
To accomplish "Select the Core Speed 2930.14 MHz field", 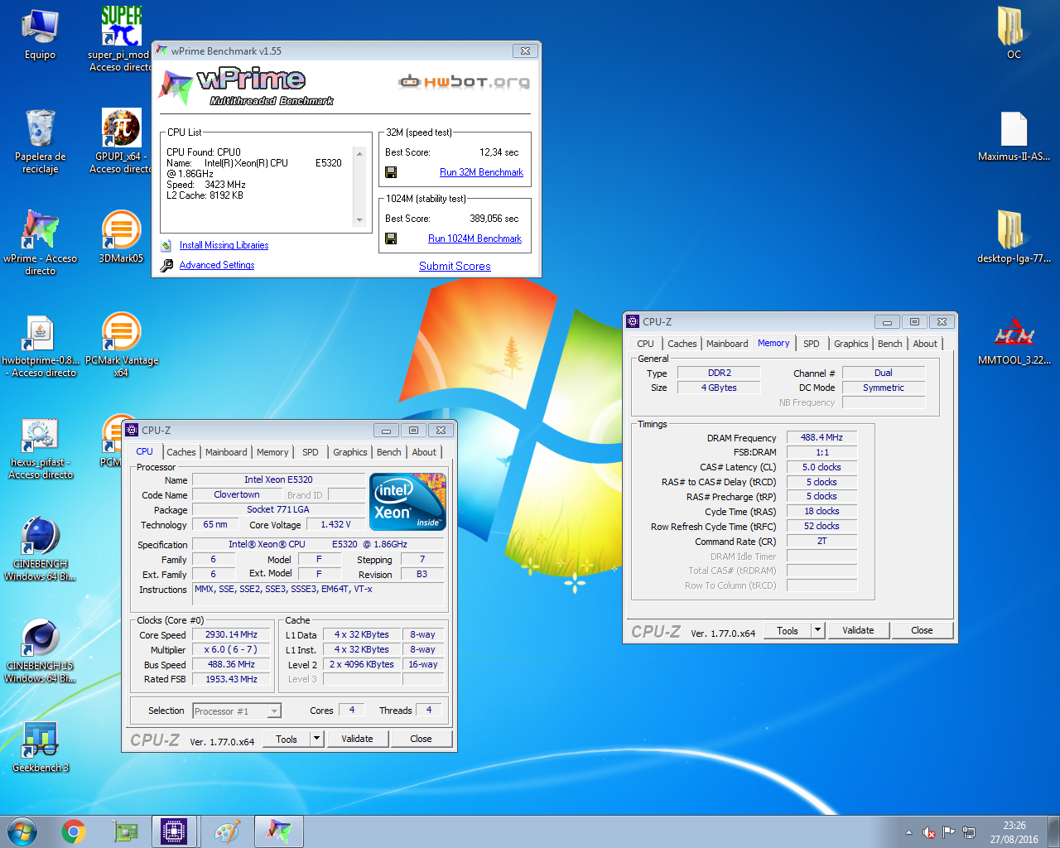I will (x=231, y=634).
